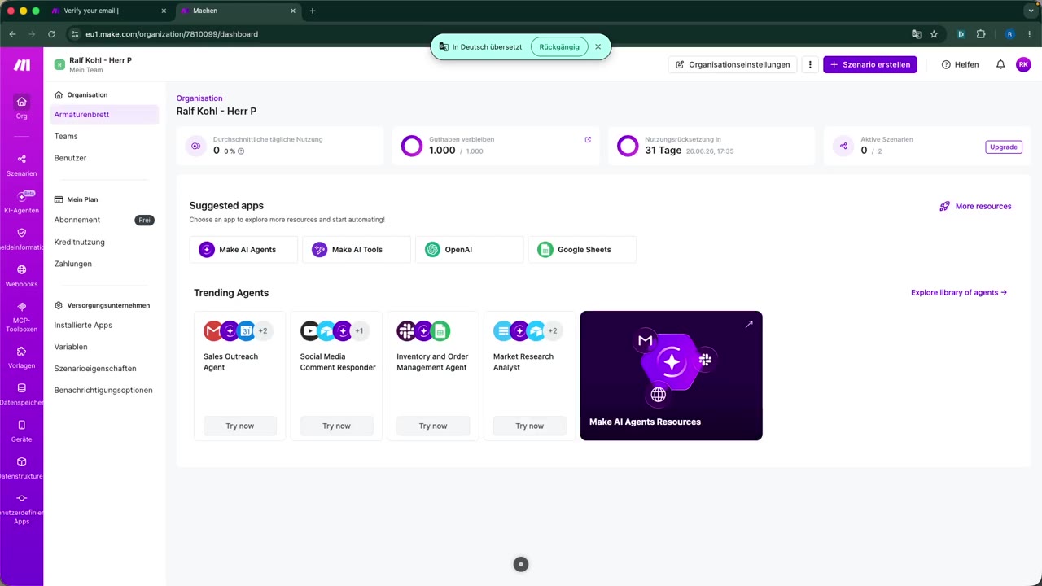Select Armaturenbrett in the left menu
This screenshot has height=586, width=1042.
(x=104, y=115)
